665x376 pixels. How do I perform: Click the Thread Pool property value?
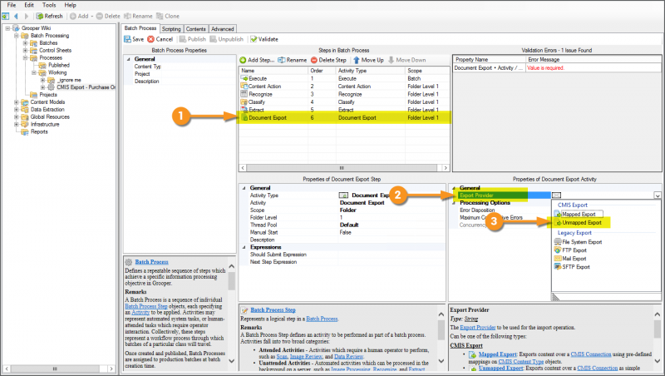click(349, 225)
